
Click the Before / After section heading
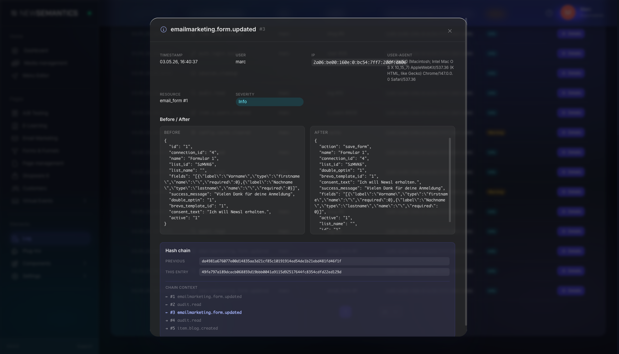175,119
